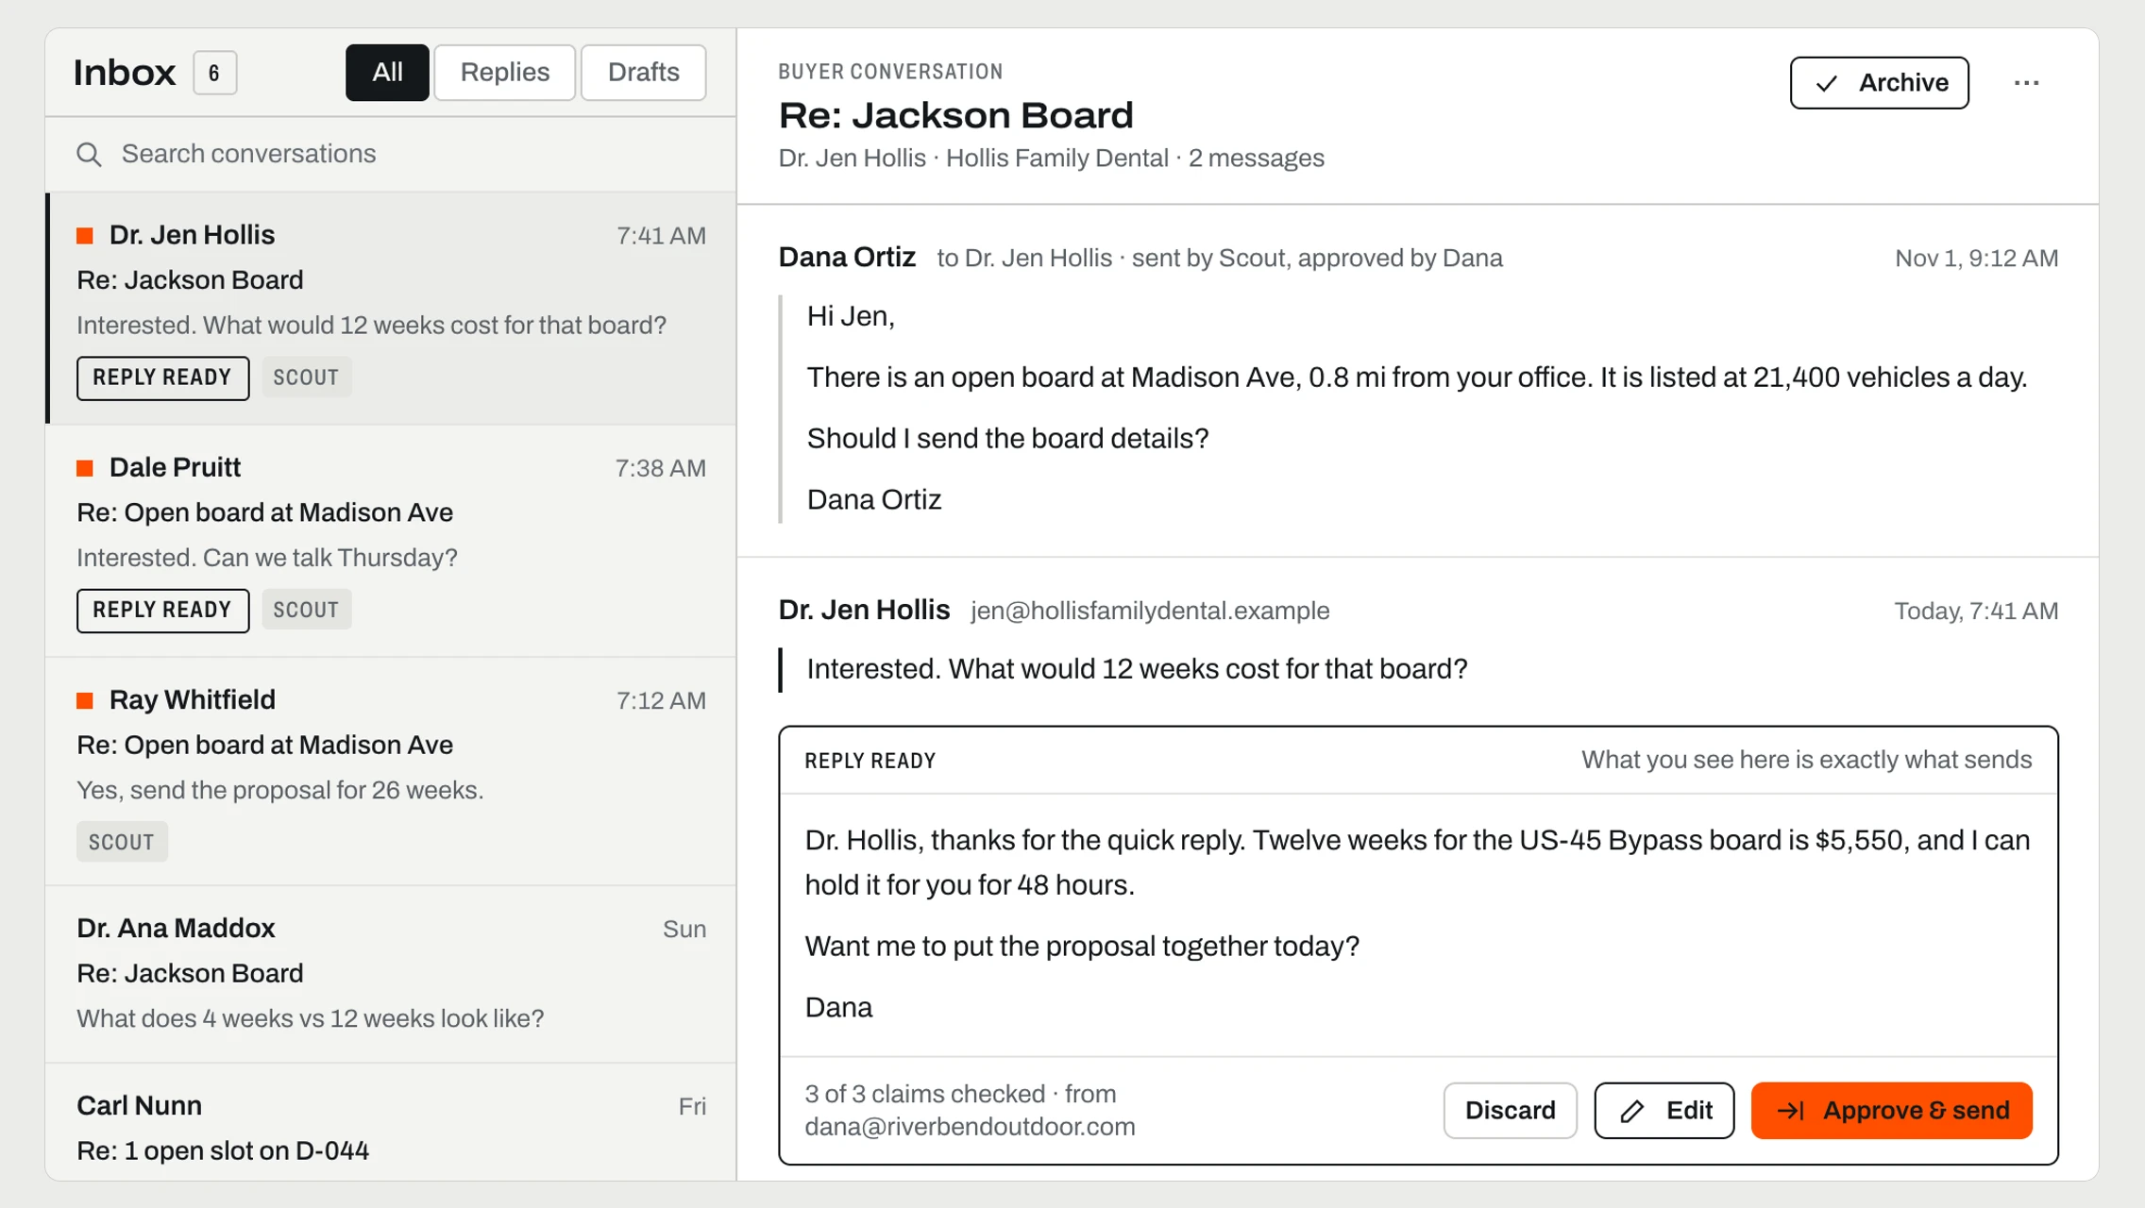Click the inbox count badge 6
Image resolution: width=2145 pixels, height=1208 pixels.
[214, 73]
